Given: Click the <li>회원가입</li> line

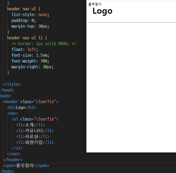Looking at the screenshot, I should [35, 142].
